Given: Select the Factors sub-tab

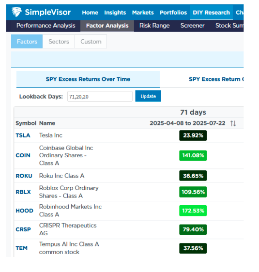Looking at the screenshot, I should tap(27, 42).
